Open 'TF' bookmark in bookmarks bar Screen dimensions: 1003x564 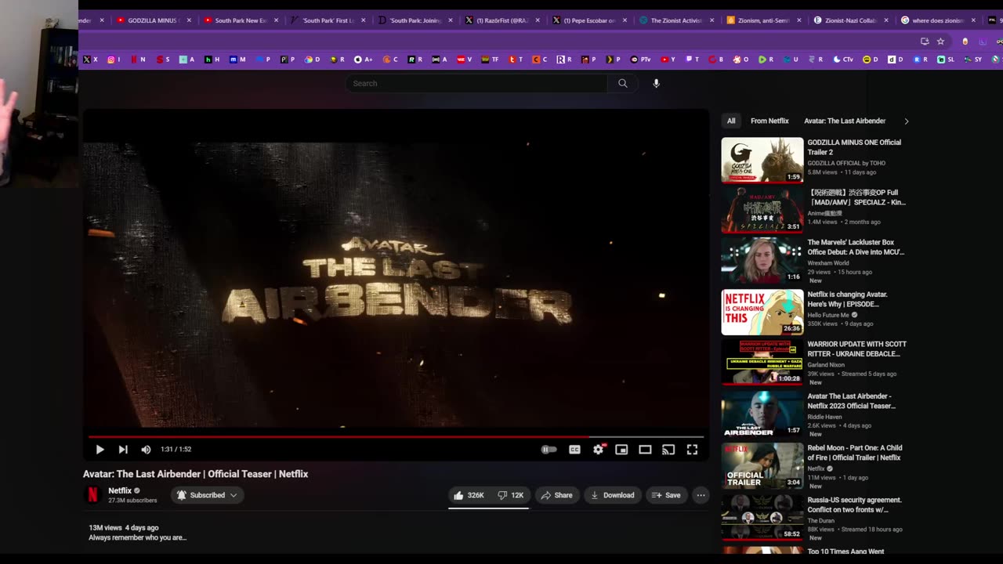click(x=490, y=60)
